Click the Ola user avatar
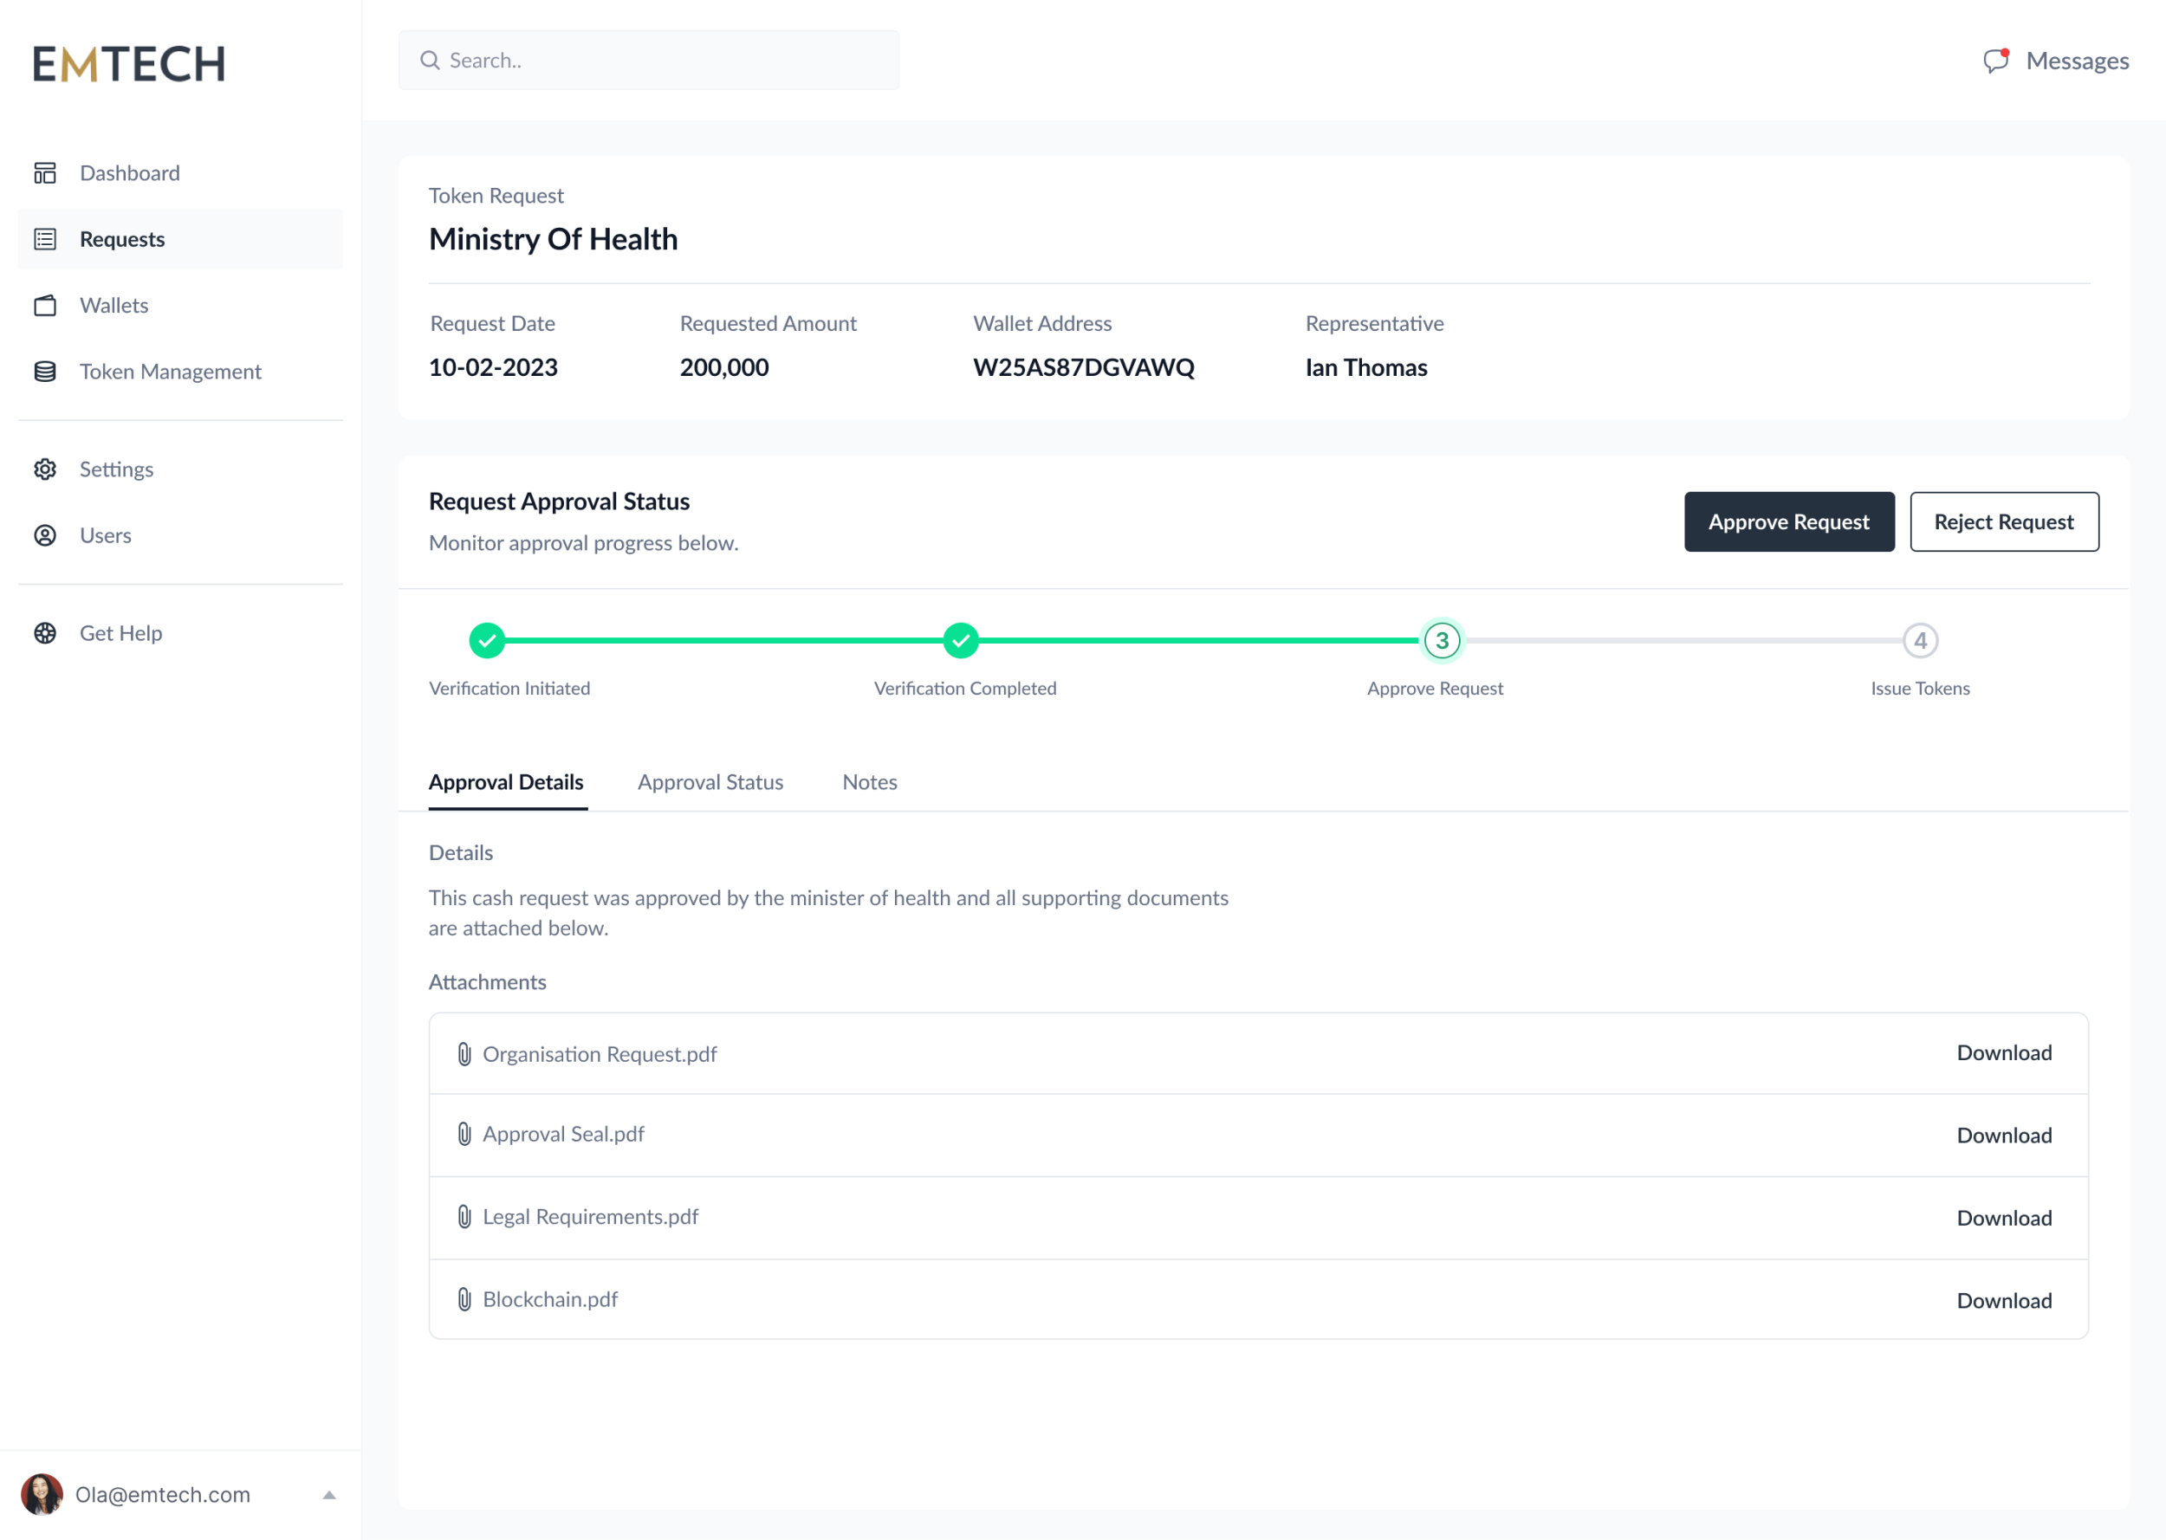Image resolution: width=2166 pixels, height=1540 pixels. point(42,1494)
